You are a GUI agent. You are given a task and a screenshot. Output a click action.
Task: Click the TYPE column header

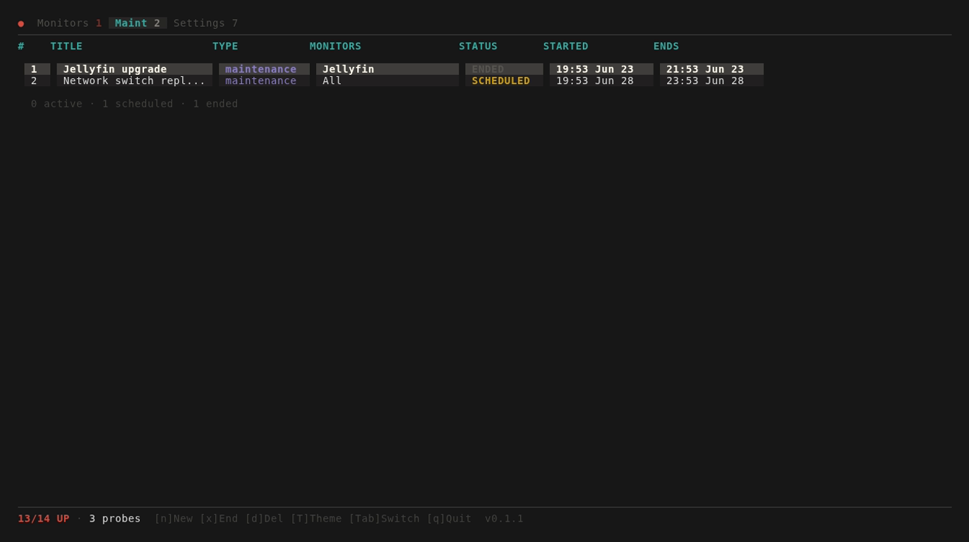(x=225, y=46)
